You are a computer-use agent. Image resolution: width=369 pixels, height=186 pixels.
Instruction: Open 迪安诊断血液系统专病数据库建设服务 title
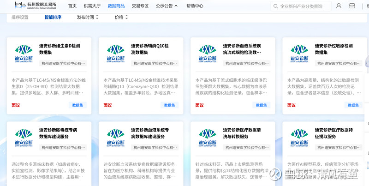[x=150, y=133]
